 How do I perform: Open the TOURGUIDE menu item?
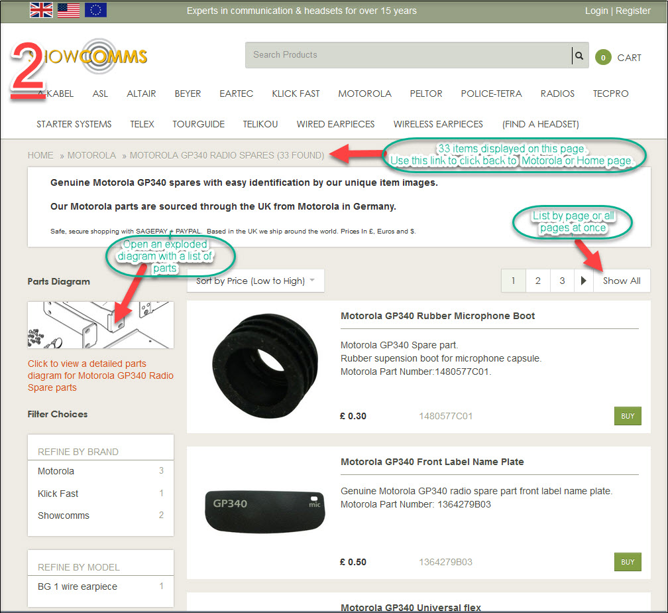tap(199, 124)
